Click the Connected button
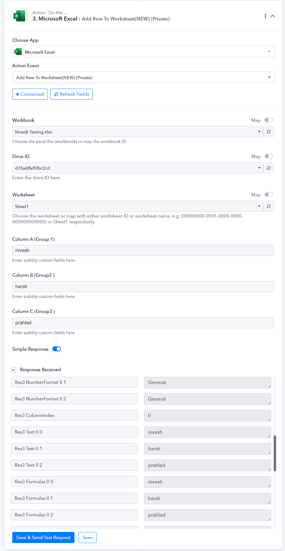285x551 pixels. tap(30, 94)
